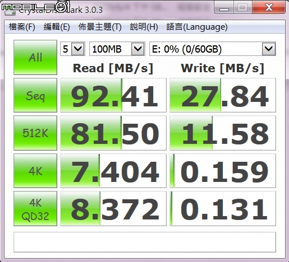
Task: Start the 512K benchmark test
Action: pyautogui.click(x=35, y=133)
